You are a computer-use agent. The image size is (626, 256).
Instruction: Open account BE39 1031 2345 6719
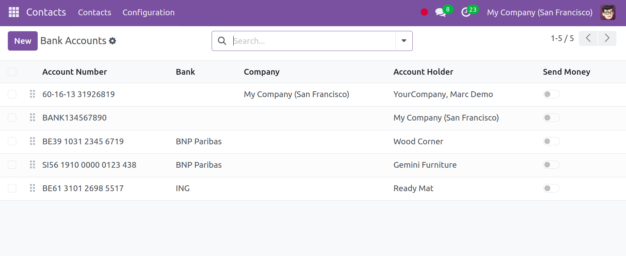pyautogui.click(x=83, y=142)
